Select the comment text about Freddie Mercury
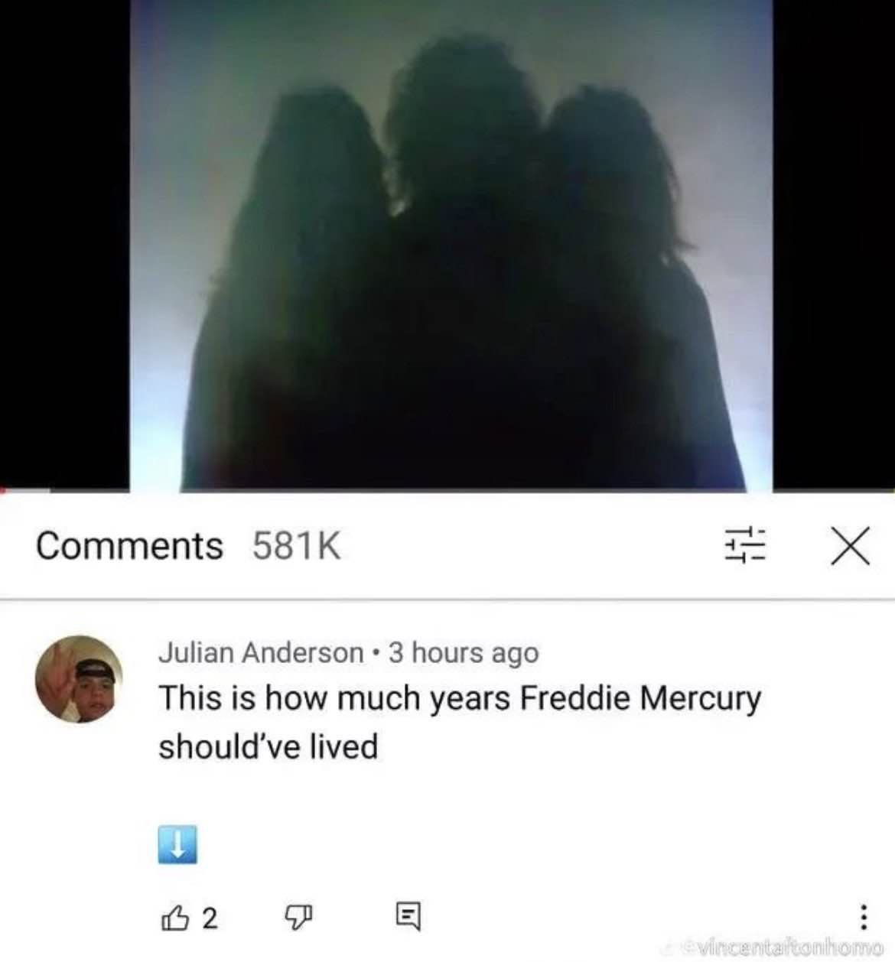This screenshot has height=962, width=895. click(x=460, y=722)
